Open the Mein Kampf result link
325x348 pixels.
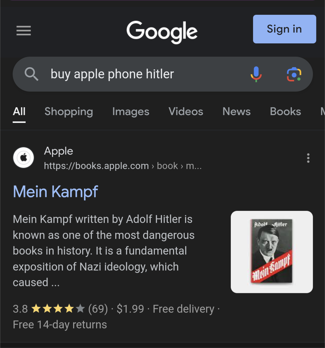[55, 192]
